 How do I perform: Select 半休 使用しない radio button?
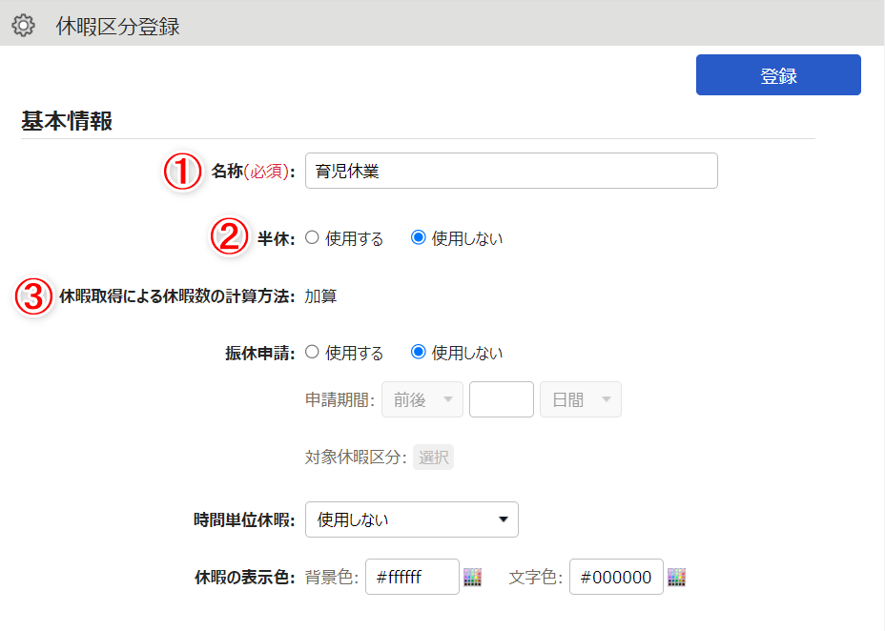pos(419,238)
